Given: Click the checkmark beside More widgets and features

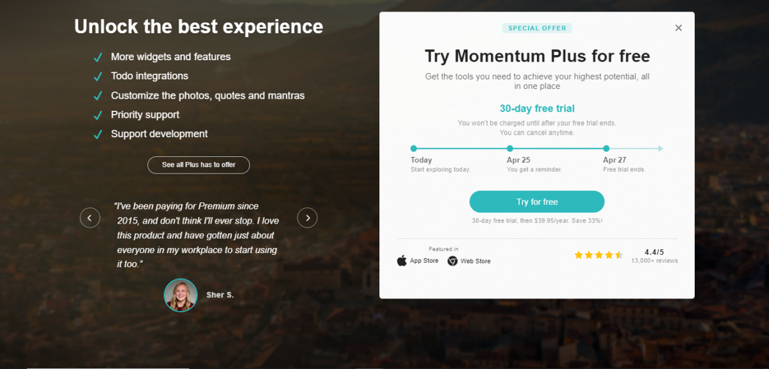Looking at the screenshot, I should (98, 57).
